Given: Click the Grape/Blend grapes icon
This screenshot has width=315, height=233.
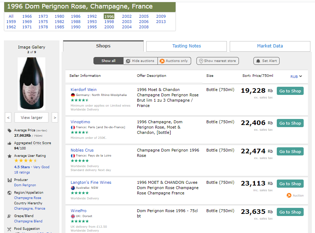Looking at the screenshot, I should tap(9, 216).
